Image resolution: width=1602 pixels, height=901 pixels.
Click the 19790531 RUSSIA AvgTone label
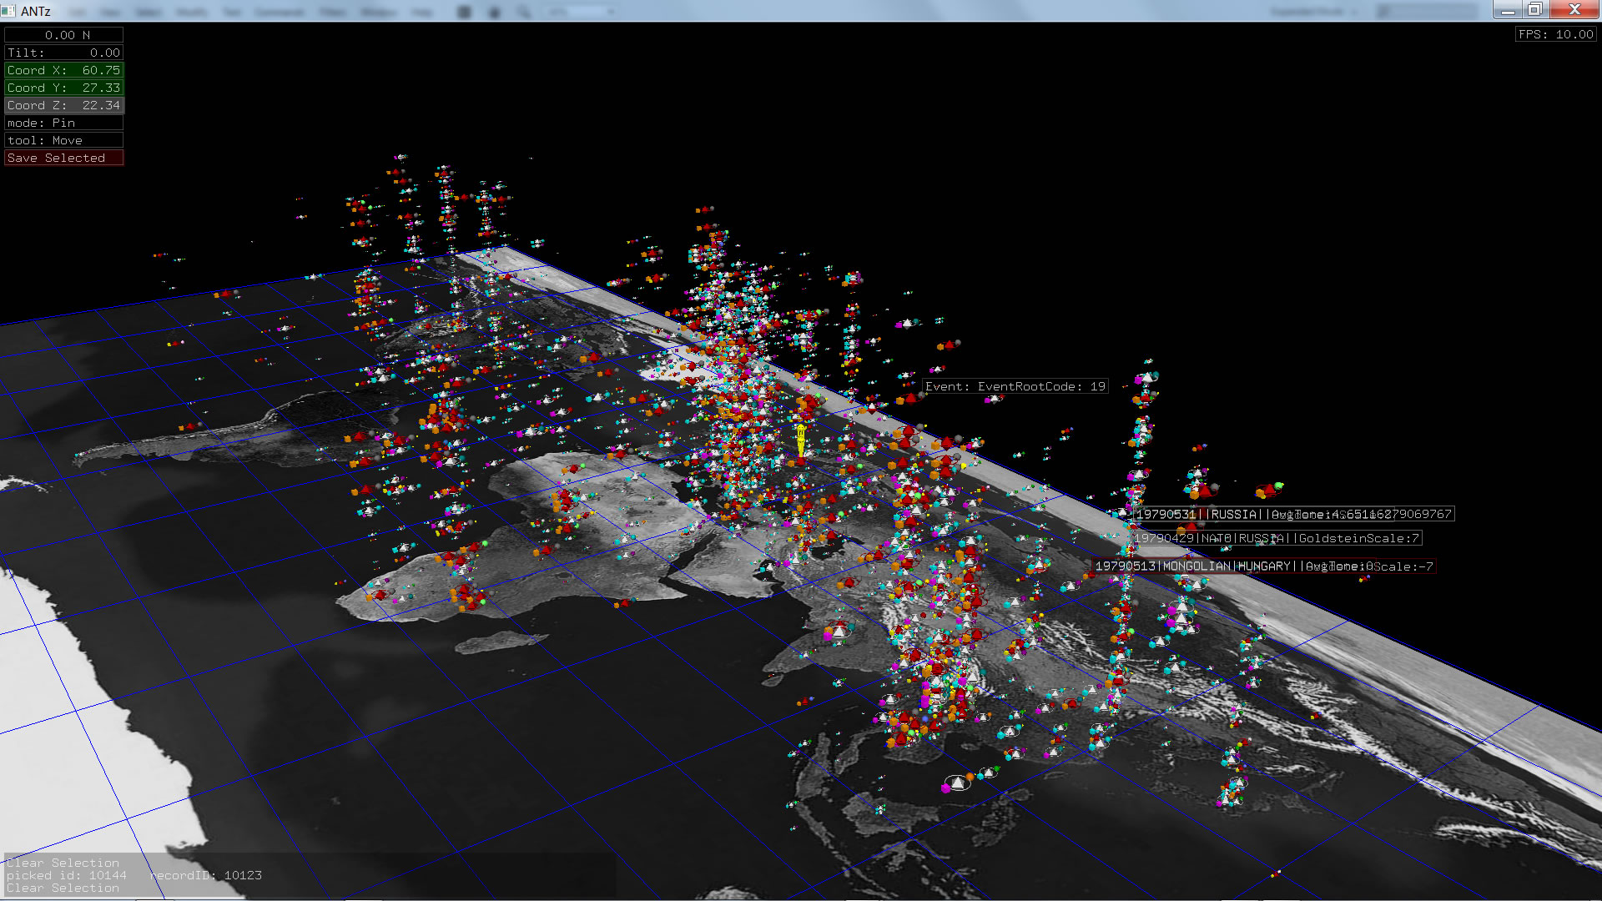coord(1292,514)
